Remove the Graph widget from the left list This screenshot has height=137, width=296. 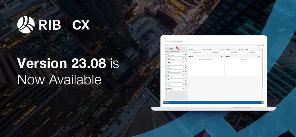pos(185,72)
